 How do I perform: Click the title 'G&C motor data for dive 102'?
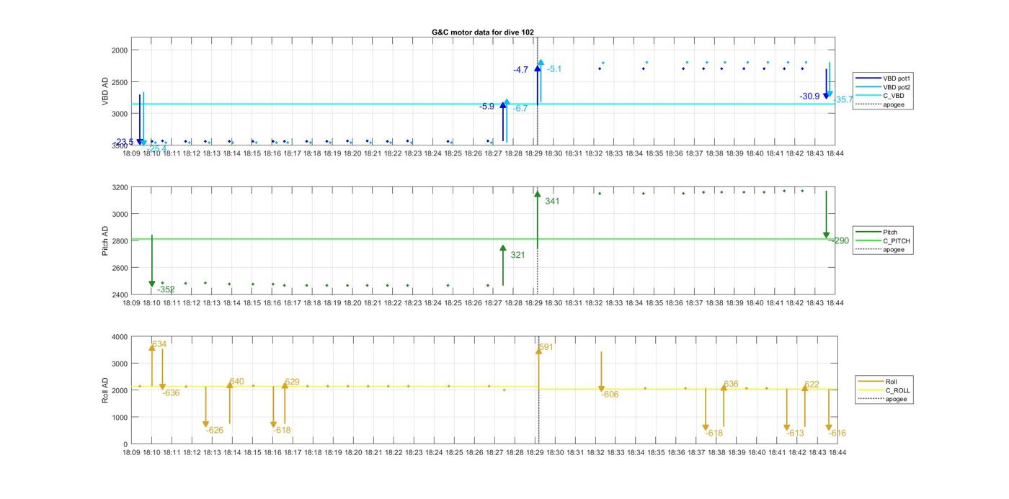pyautogui.click(x=483, y=32)
